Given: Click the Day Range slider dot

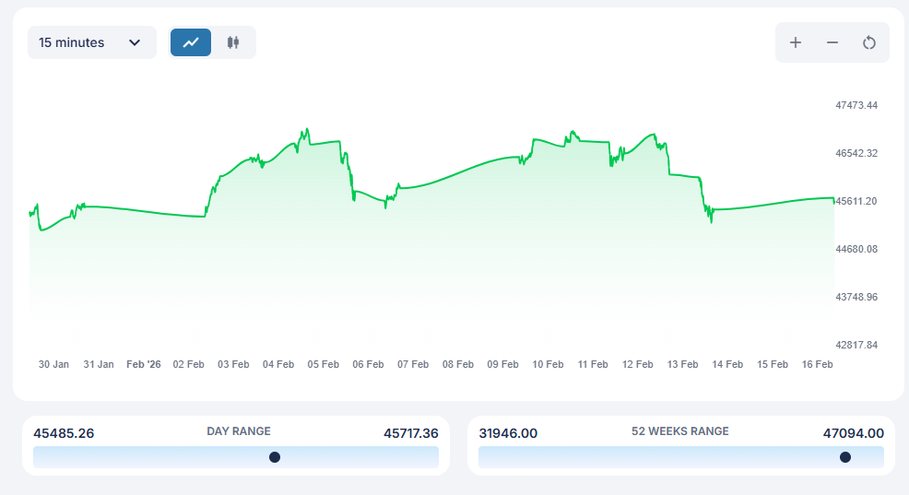Looking at the screenshot, I should (275, 457).
